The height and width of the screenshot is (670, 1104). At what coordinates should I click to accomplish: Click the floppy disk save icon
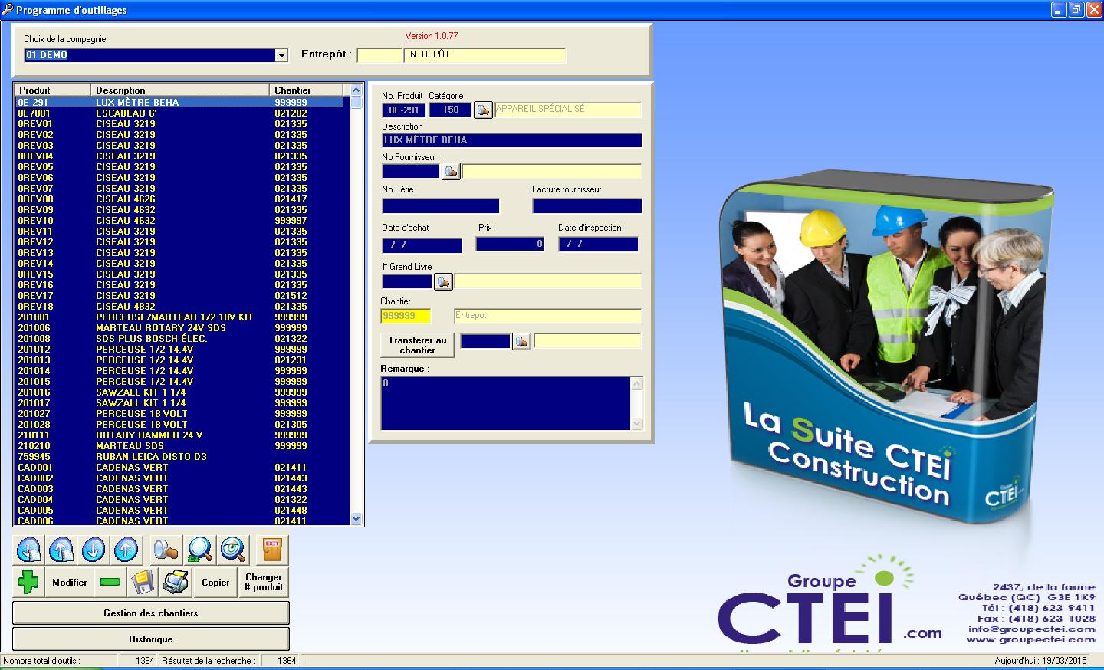tap(143, 582)
